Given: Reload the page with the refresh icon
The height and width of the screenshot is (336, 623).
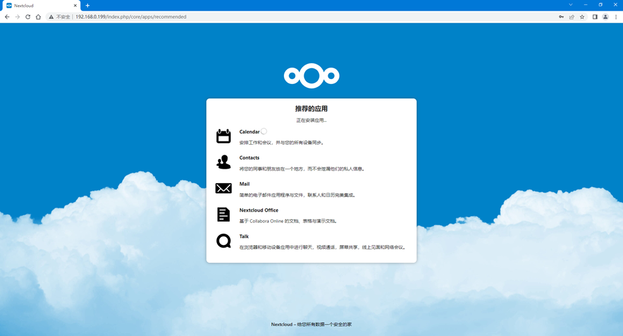Looking at the screenshot, I should pyautogui.click(x=28, y=16).
